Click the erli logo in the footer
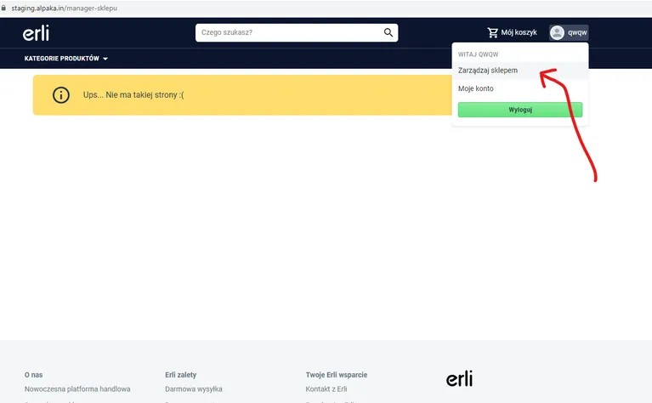 (460, 378)
